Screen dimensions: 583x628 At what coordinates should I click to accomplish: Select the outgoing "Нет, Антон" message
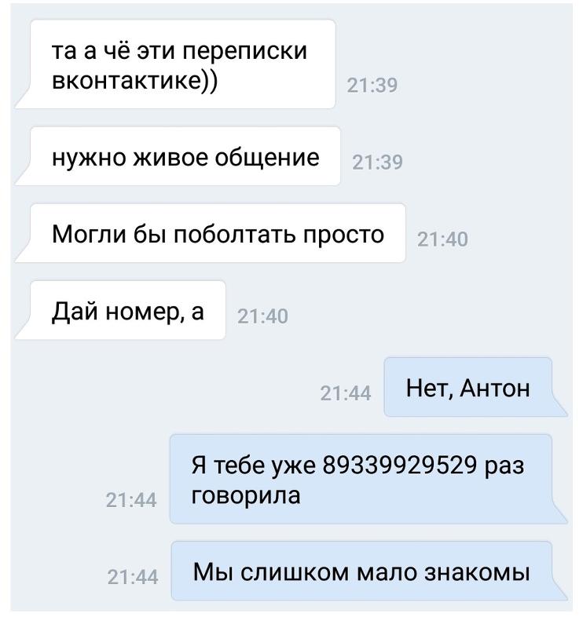pos(475,387)
